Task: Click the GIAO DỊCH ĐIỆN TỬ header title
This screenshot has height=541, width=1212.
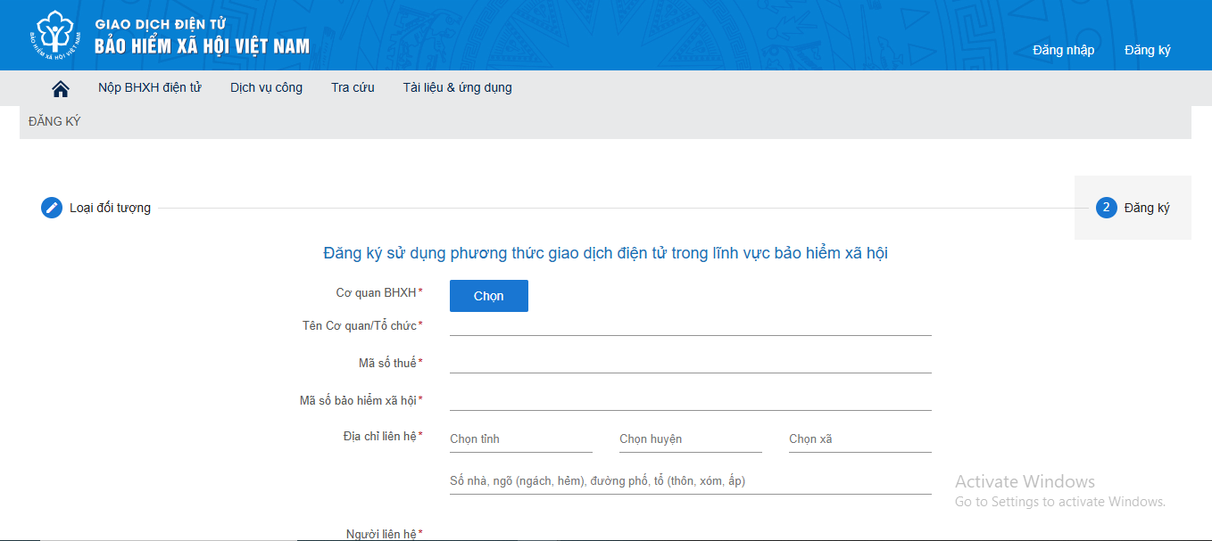Action: point(161,25)
